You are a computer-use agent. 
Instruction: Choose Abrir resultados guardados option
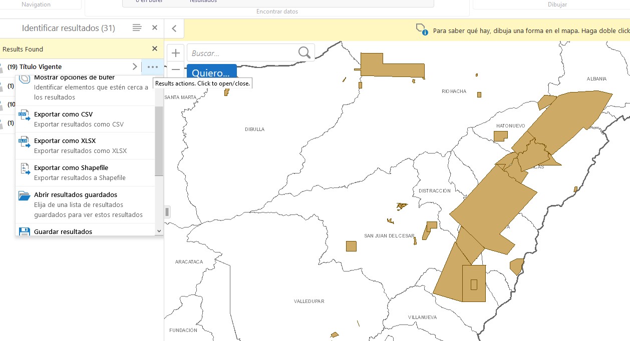(75, 195)
